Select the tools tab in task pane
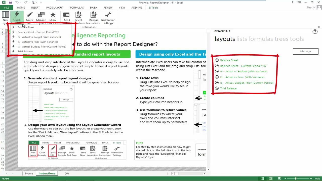 click(x=297, y=39)
